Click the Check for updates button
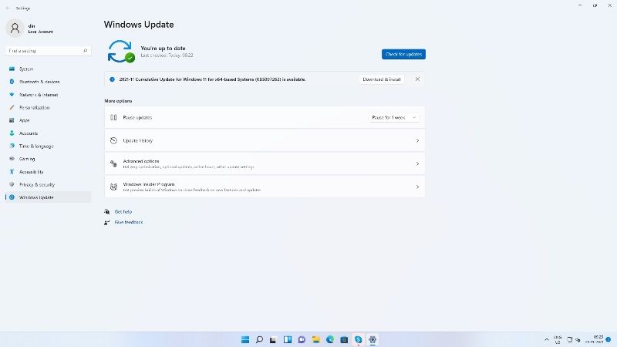Screen dimensions: 617x347 point(403,54)
